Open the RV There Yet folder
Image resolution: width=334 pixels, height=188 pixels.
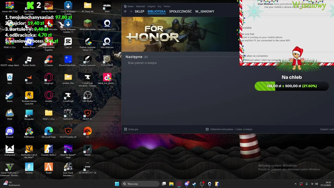[88, 7]
